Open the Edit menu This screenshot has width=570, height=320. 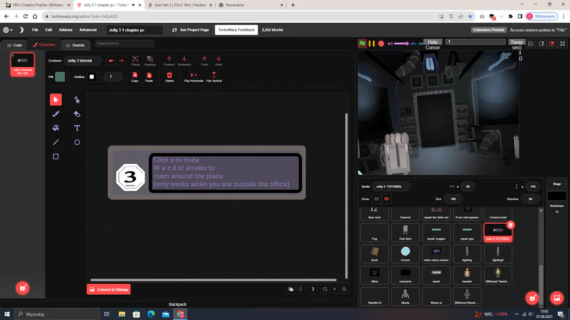point(49,30)
